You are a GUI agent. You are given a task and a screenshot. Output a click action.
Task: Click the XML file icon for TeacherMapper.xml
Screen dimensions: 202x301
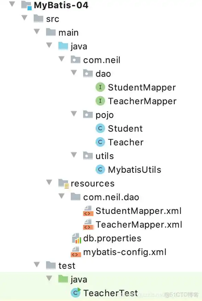88,225
